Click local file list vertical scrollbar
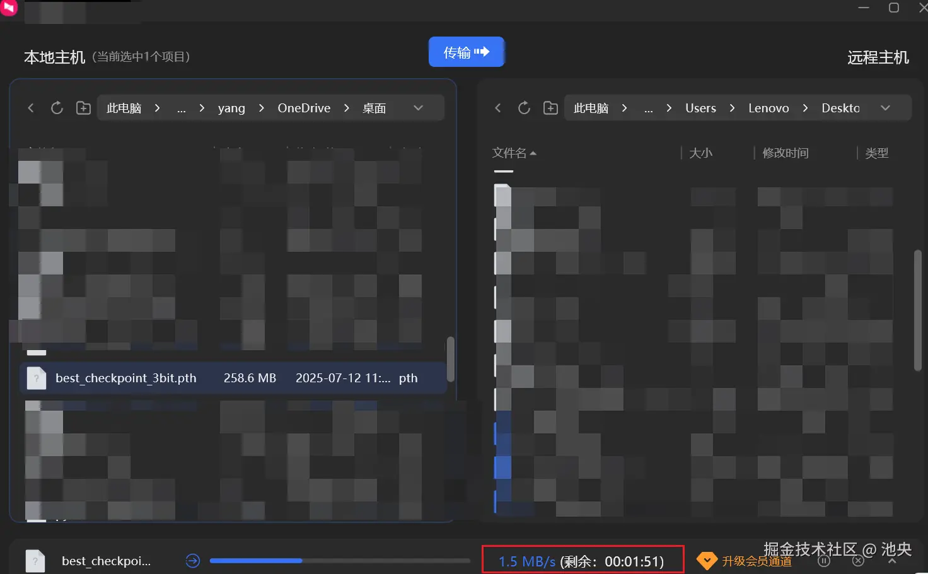928x574 pixels. click(450, 359)
